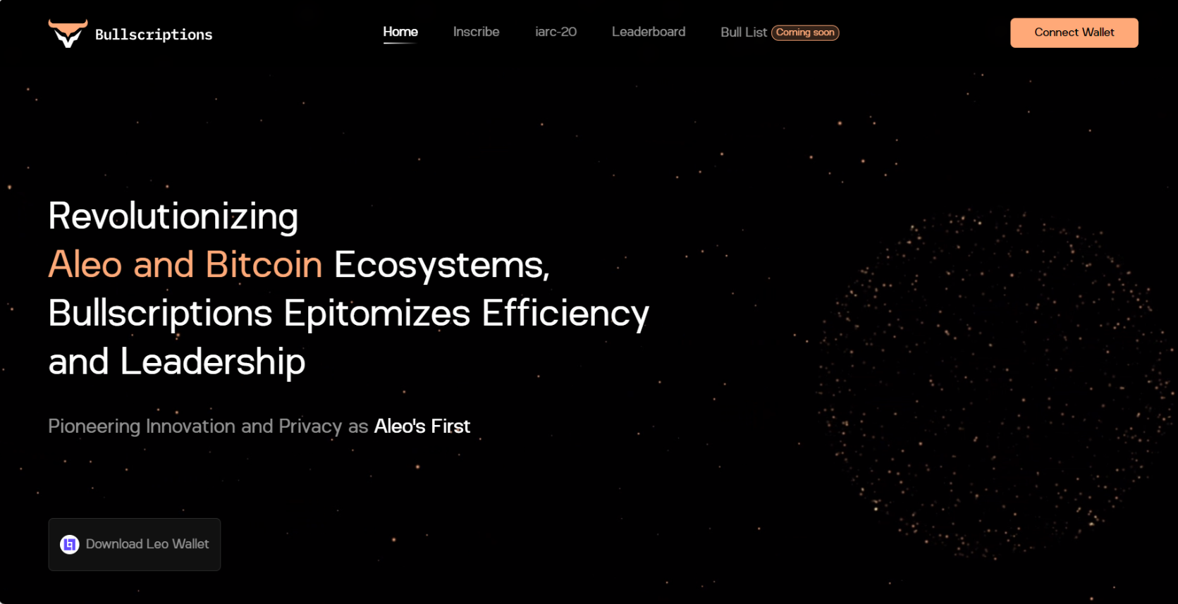Open the iarc-20 nav item
1178x604 pixels.
[x=556, y=32]
